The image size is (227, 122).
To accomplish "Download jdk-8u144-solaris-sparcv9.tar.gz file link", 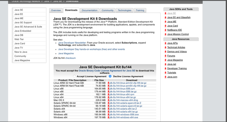I will (126, 106).
